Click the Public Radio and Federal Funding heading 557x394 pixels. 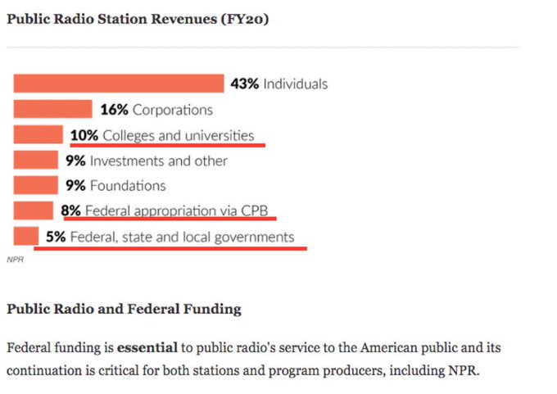tap(124, 309)
